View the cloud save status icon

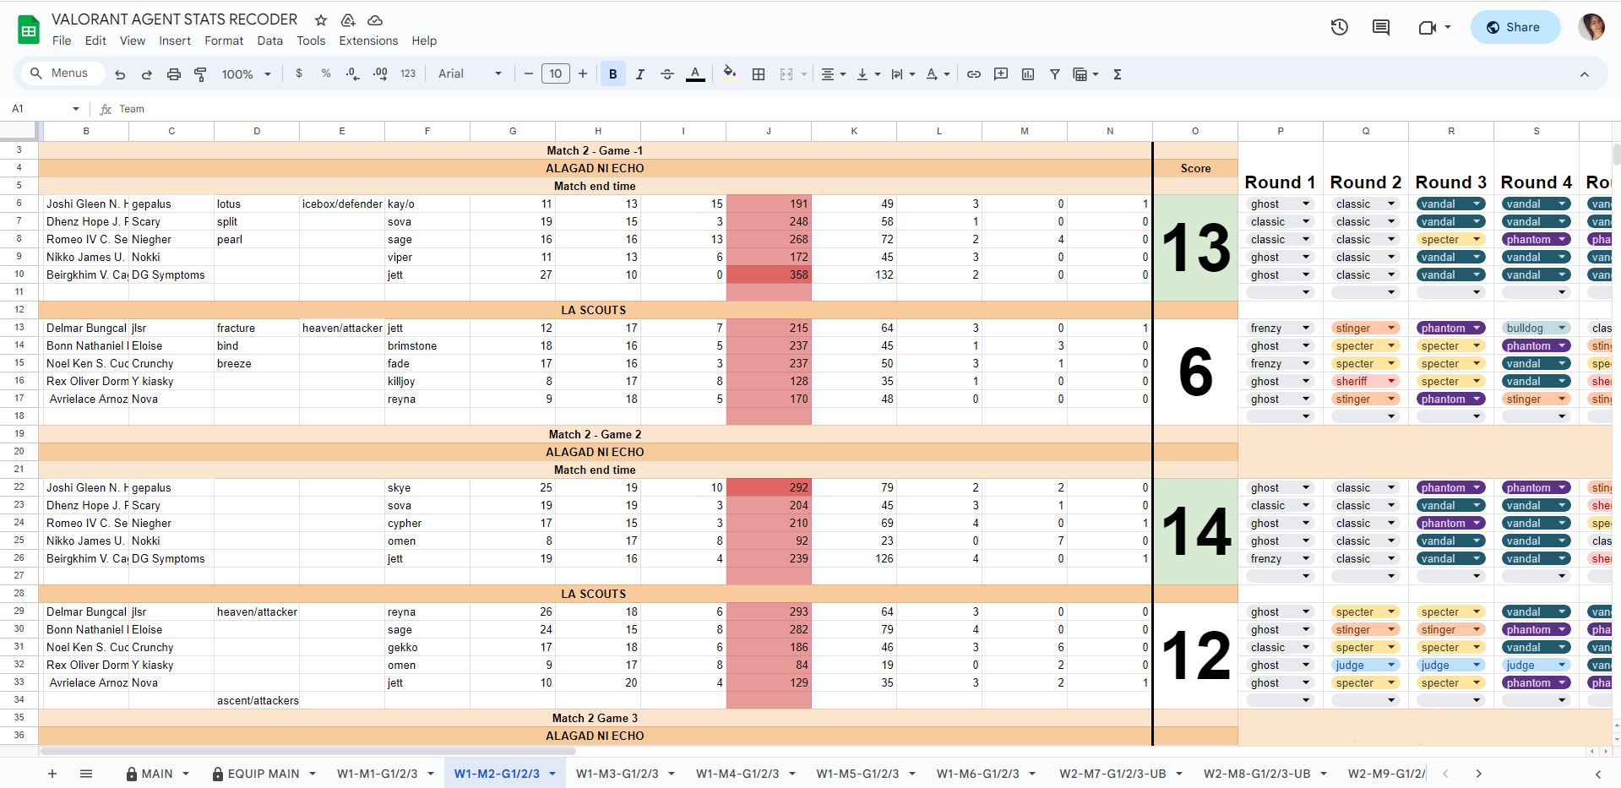[x=375, y=20]
